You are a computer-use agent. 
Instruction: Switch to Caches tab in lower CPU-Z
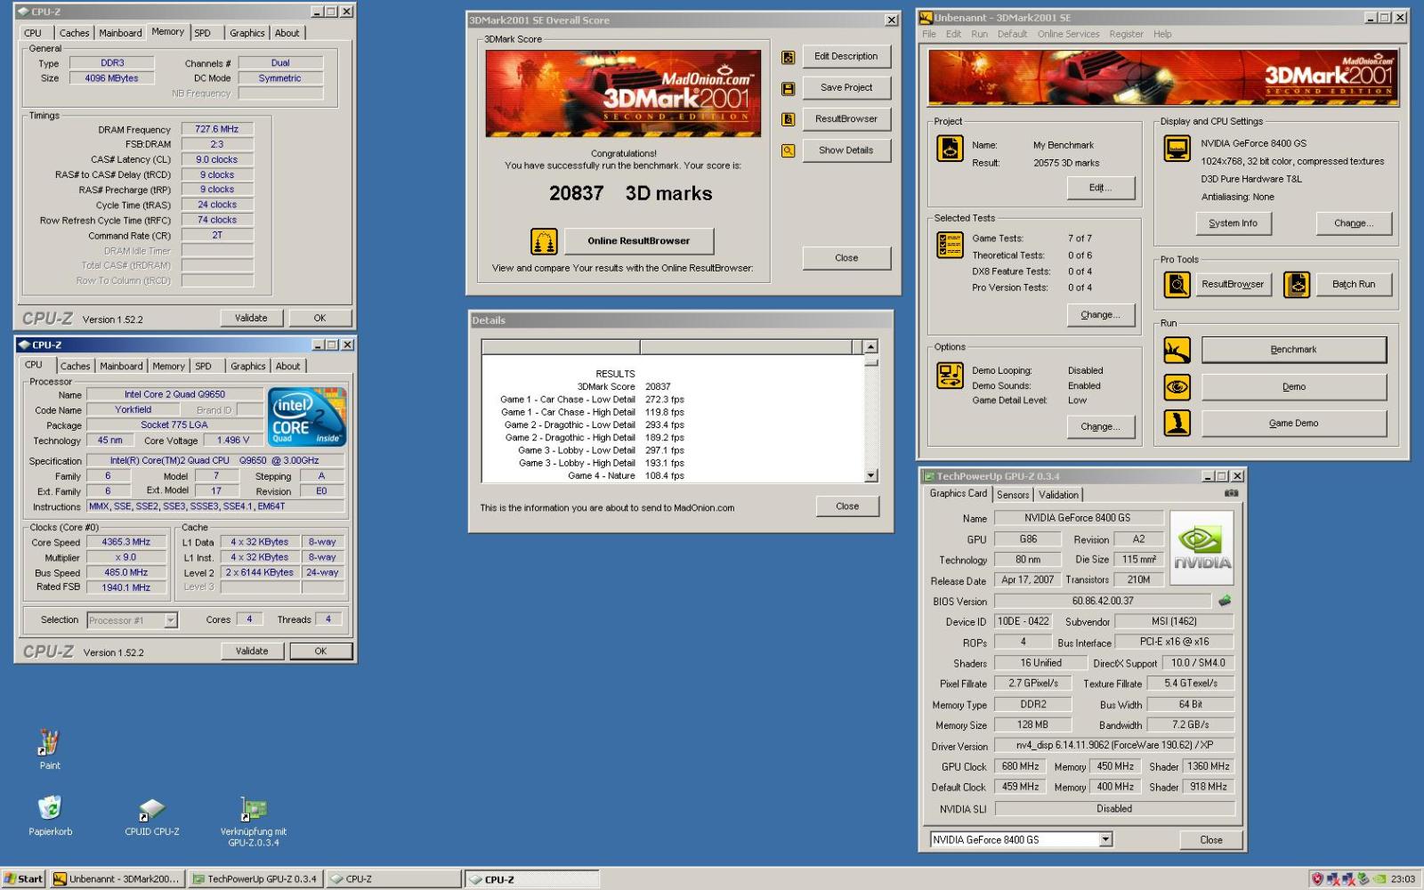click(75, 366)
